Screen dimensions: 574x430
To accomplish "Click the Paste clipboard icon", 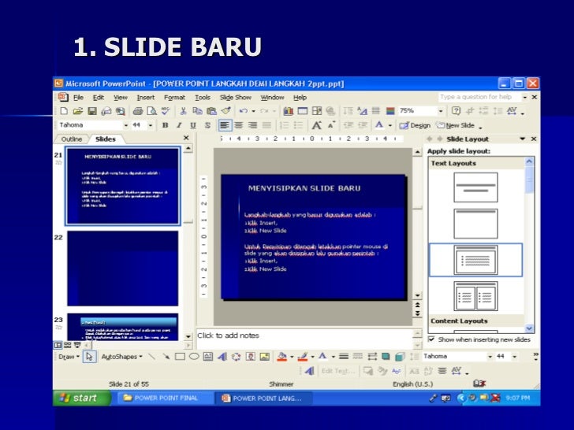I will (211, 111).
